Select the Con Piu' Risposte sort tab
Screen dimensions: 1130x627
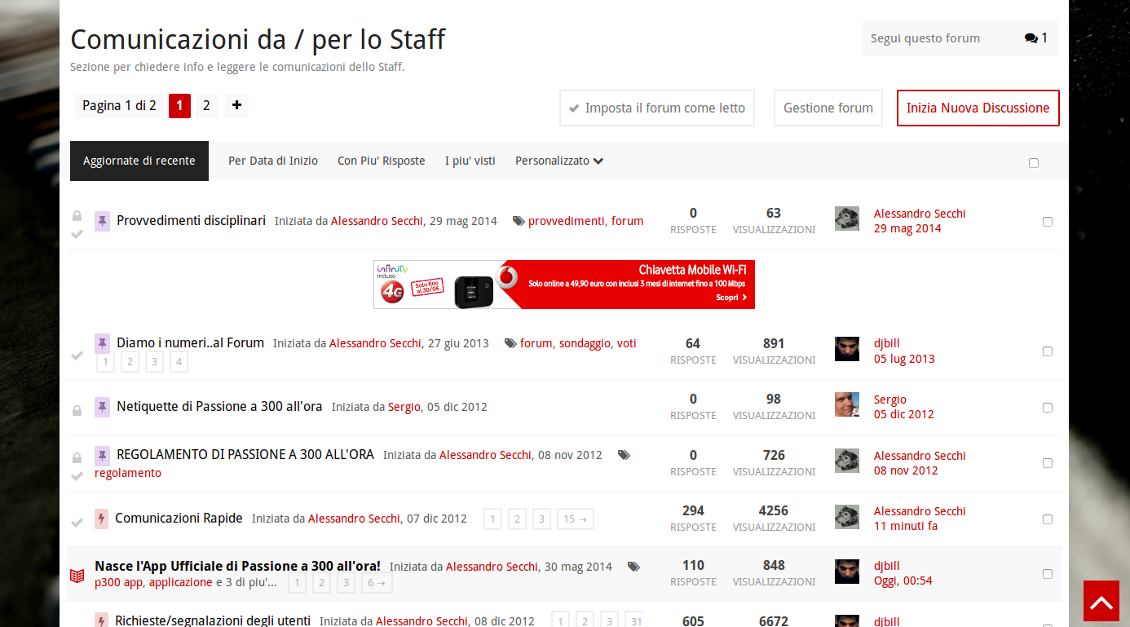point(382,161)
